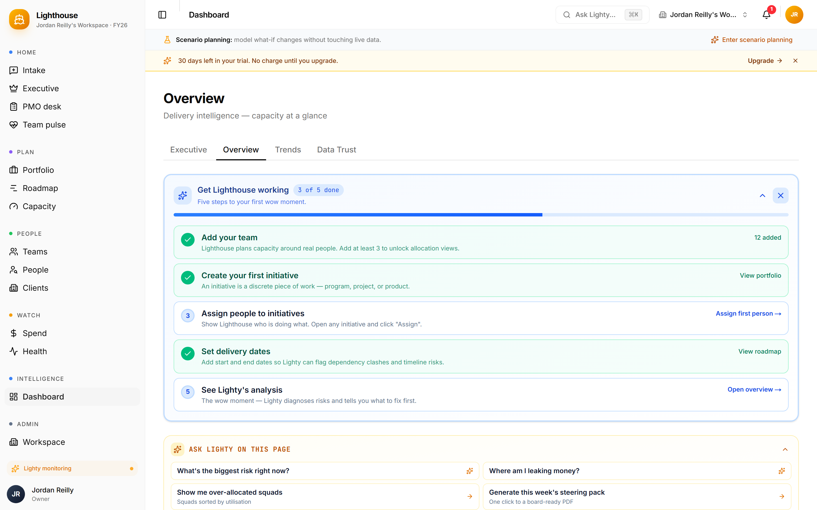The width and height of the screenshot is (817, 510).
Task: Click the Health activity icon
Action: click(14, 351)
